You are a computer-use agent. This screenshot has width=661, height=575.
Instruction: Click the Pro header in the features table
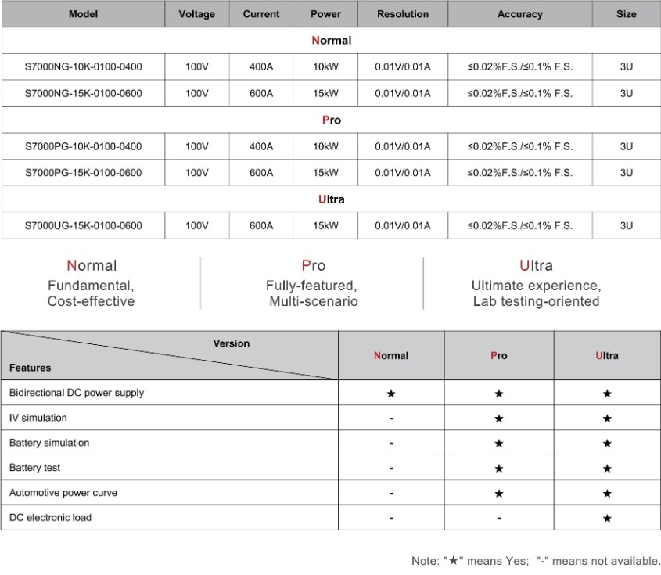499,356
